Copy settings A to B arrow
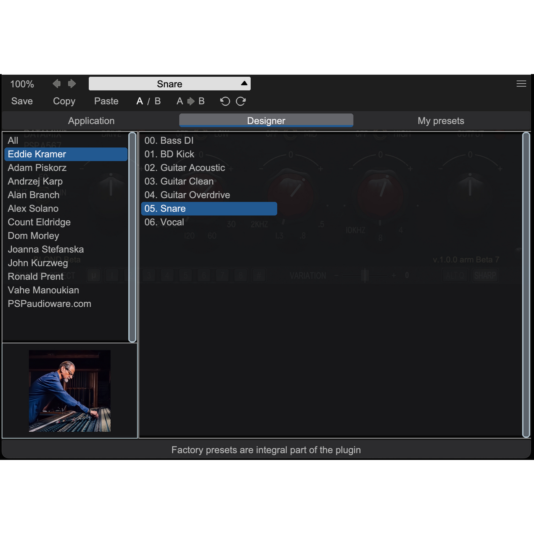 tap(190, 101)
